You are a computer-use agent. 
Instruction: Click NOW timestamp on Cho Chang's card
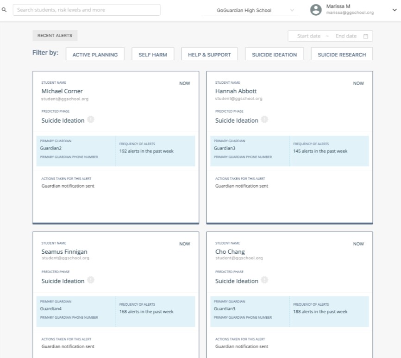(x=358, y=244)
